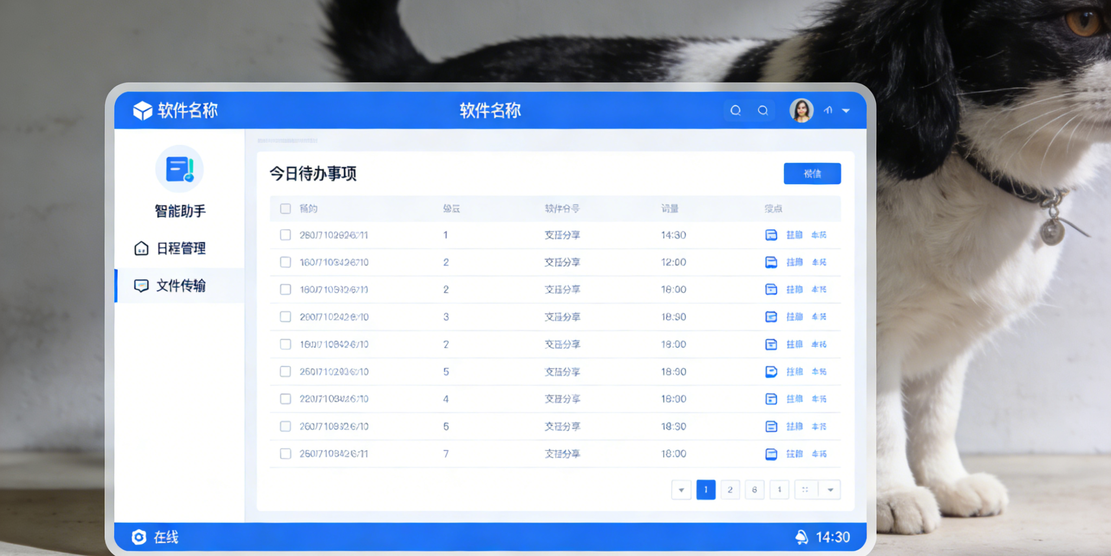The width and height of the screenshot is (1111, 556).
Task: Click the blue button beside 今日待办事项
Action: coord(812,174)
